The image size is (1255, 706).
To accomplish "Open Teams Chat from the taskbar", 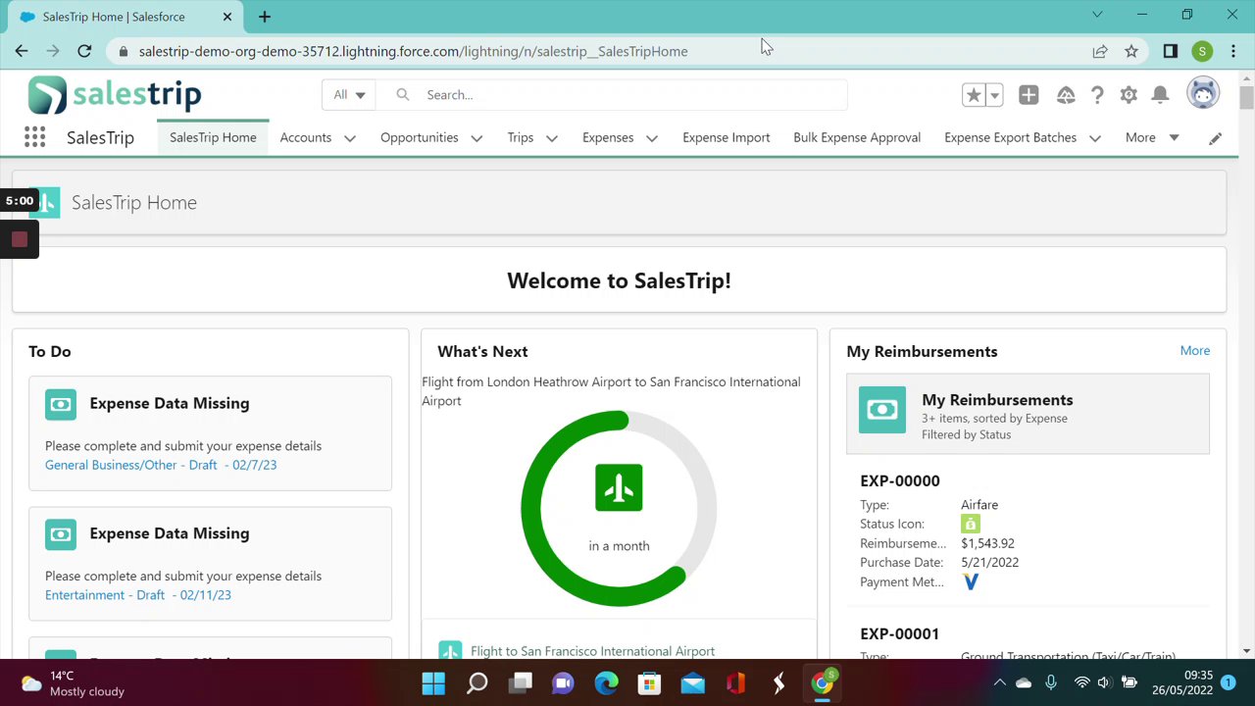I will point(563,682).
